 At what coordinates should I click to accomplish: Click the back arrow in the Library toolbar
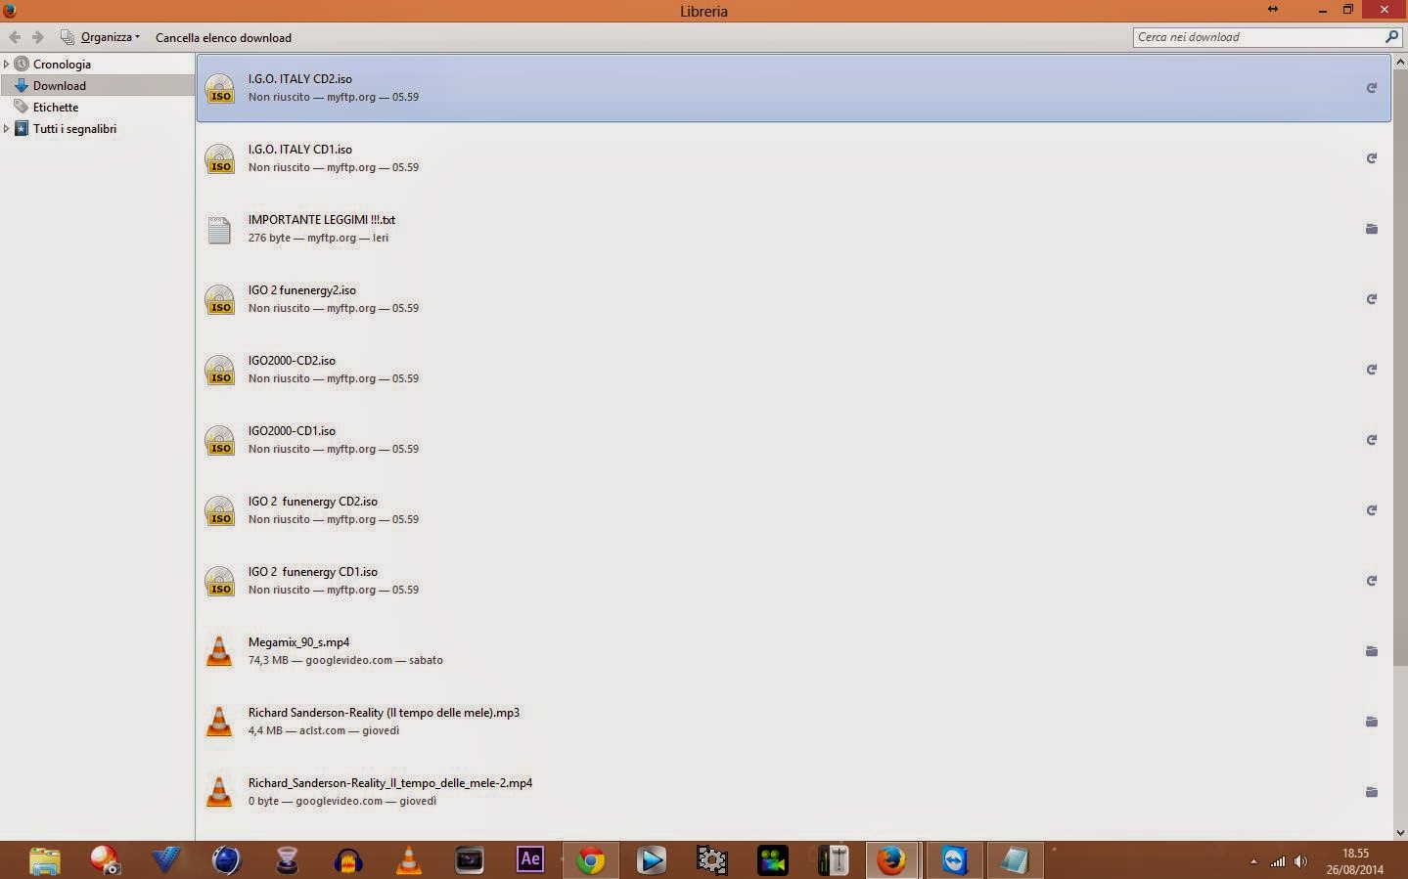15,37
